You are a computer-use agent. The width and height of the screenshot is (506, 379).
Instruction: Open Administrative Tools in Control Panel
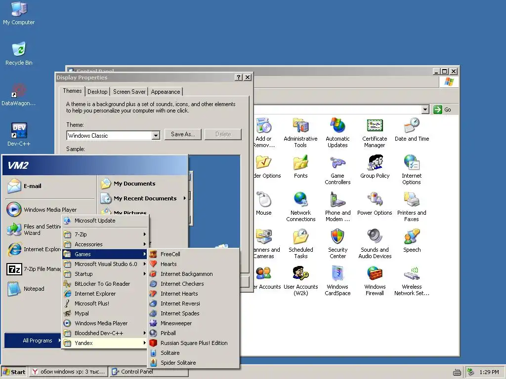tap(300, 133)
